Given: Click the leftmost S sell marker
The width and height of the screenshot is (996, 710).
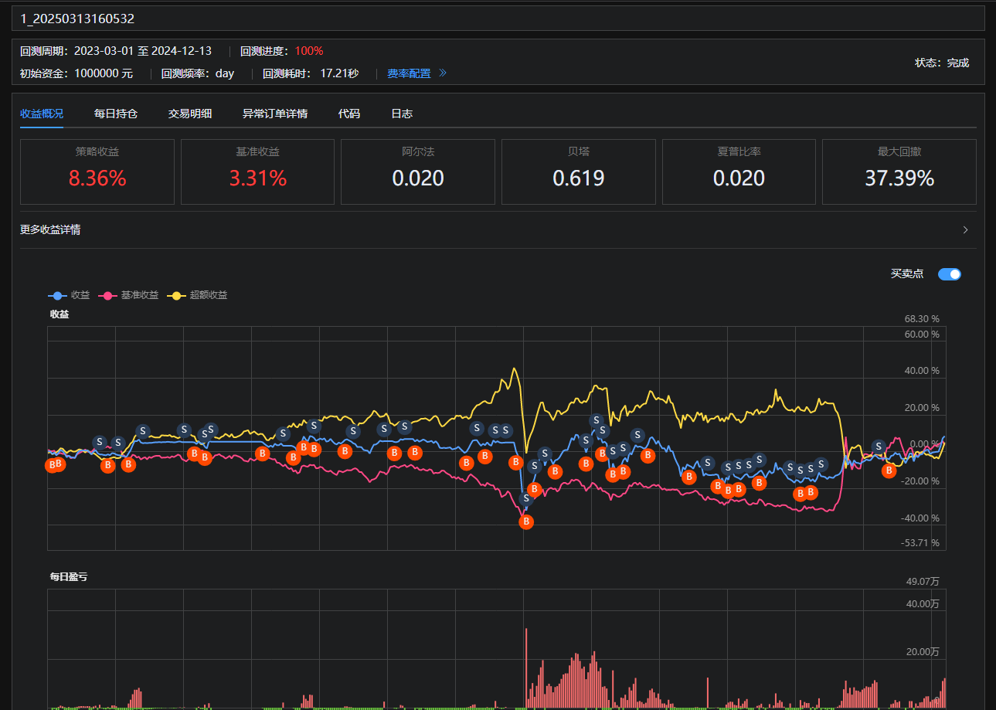Looking at the screenshot, I should [100, 442].
